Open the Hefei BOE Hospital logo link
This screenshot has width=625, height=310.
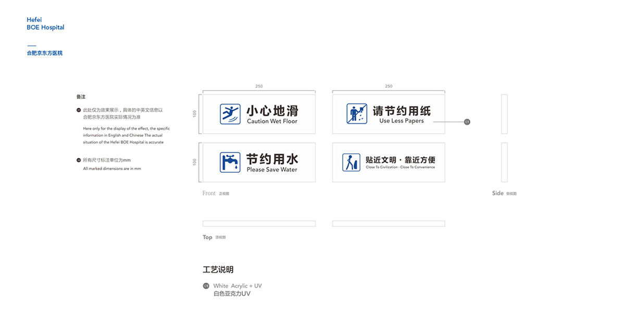45,23
